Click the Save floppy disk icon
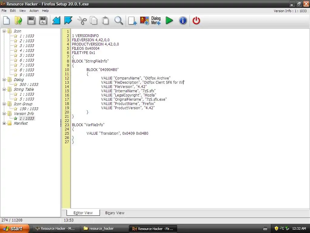The height and width of the screenshot is (233, 310). click(x=31, y=20)
